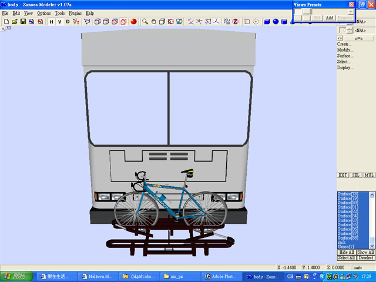Create a blue sphere primitive
The width and height of the screenshot is (376, 282).
[x=276, y=22]
